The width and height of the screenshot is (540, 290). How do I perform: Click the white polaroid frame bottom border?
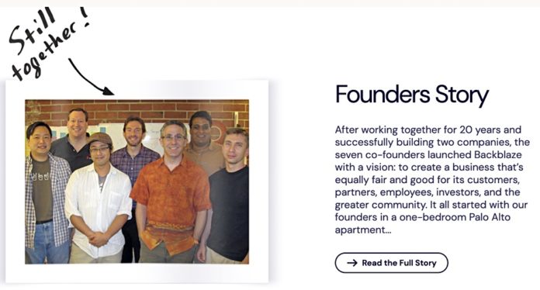coord(137,274)
